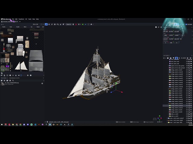The height and width of the screenshot is (144, 193).
Task: Adjust the UV zoom slider handle
Action: coord(21,75)
